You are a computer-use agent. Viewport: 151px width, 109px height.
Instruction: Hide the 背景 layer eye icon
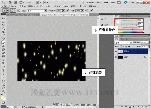(116, 57)
